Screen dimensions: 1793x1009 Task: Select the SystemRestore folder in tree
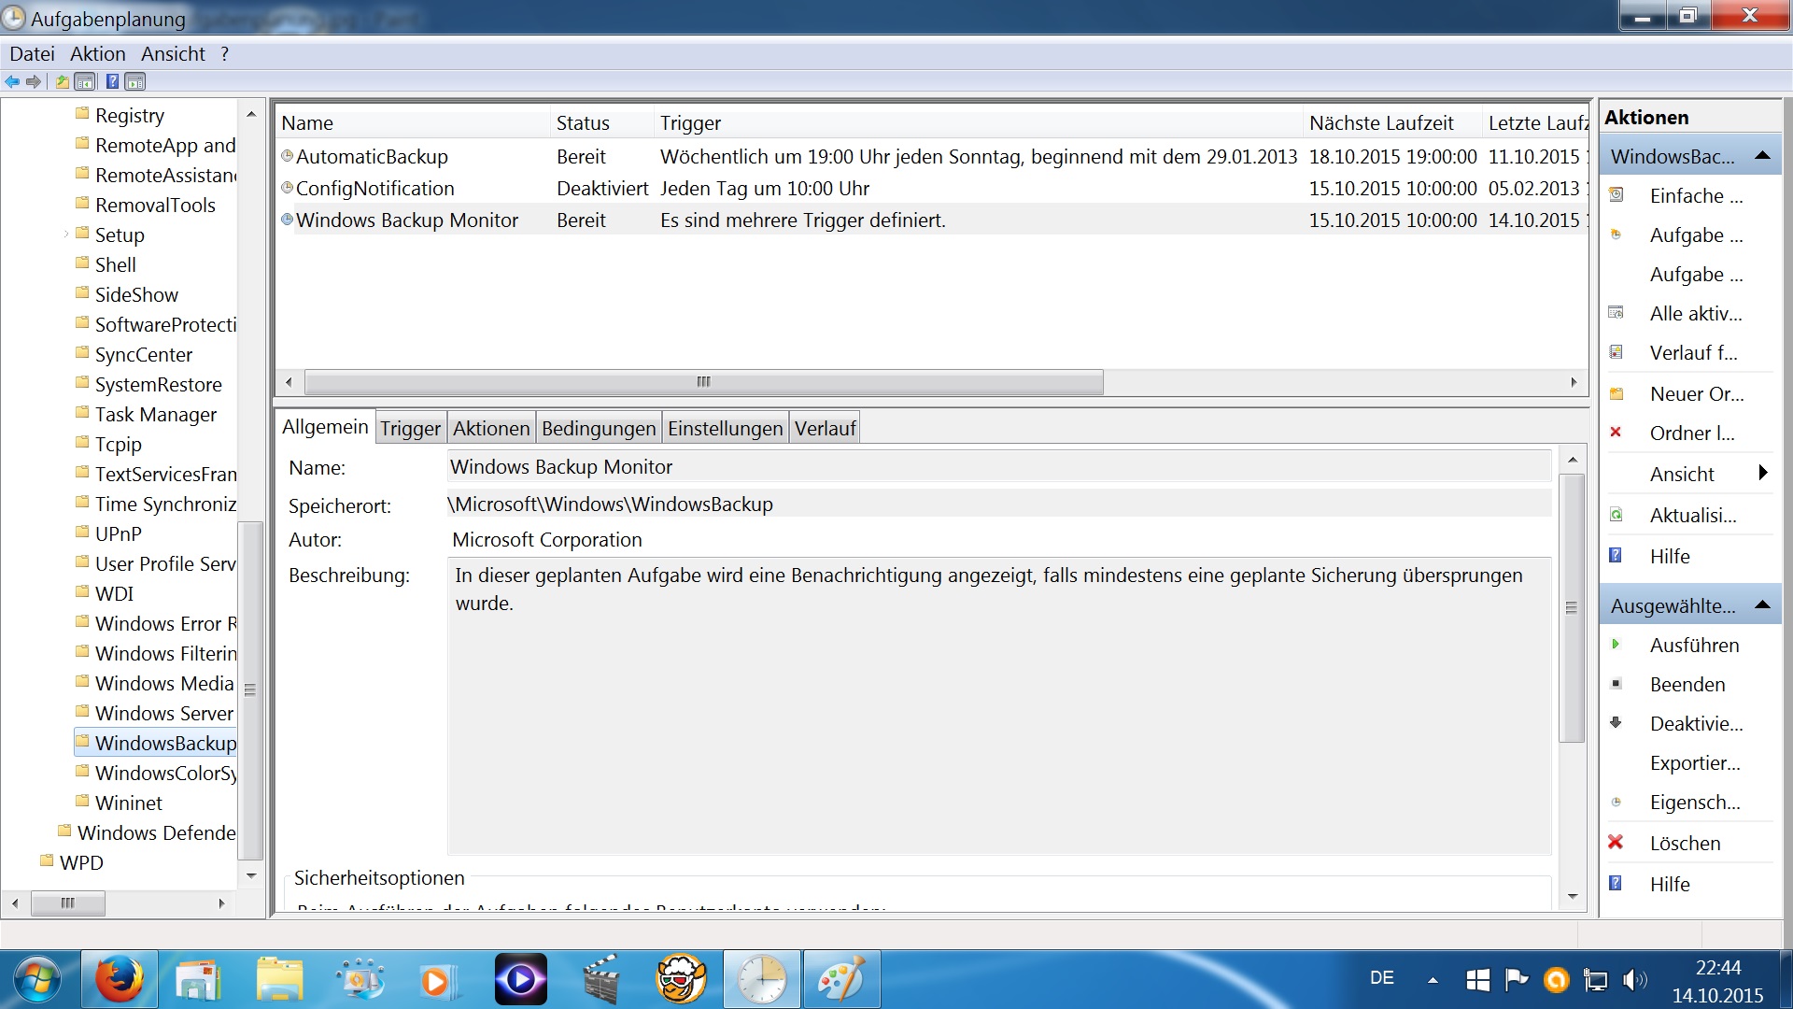point(158,385)
